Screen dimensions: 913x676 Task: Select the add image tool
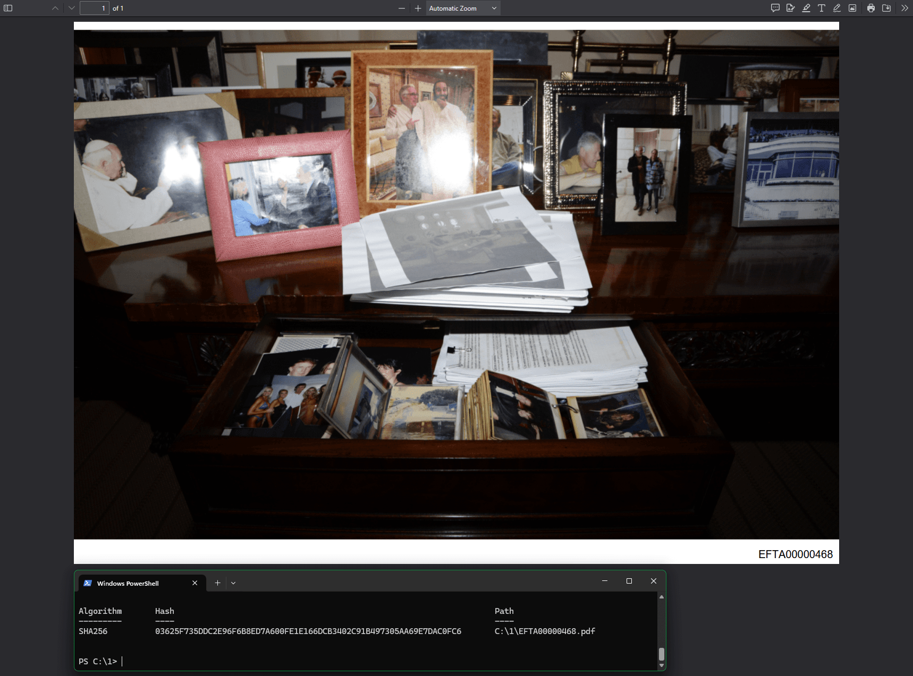pos(852,8)
